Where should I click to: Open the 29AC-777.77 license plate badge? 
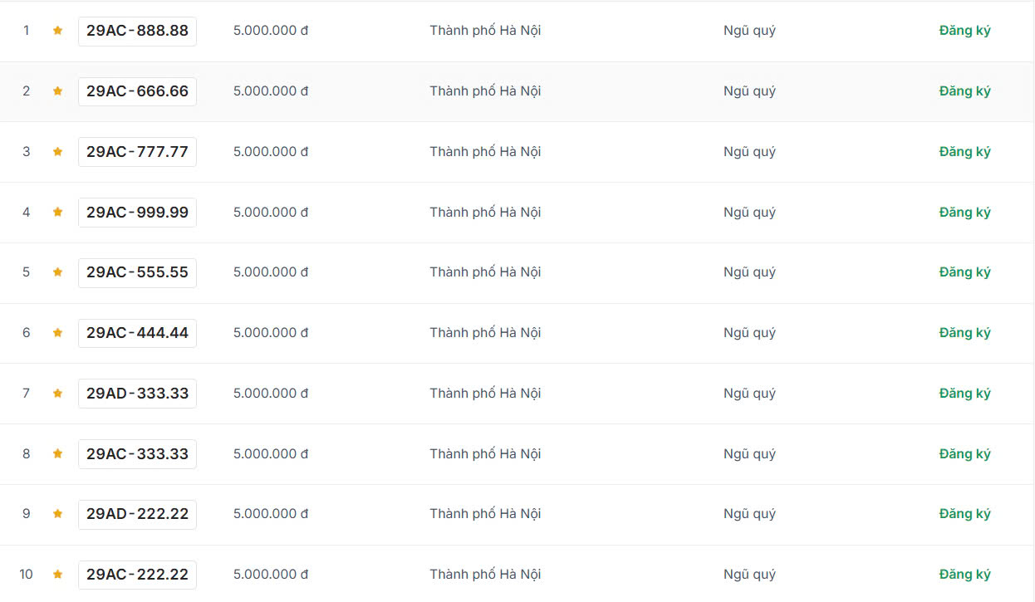pos(137,152)
